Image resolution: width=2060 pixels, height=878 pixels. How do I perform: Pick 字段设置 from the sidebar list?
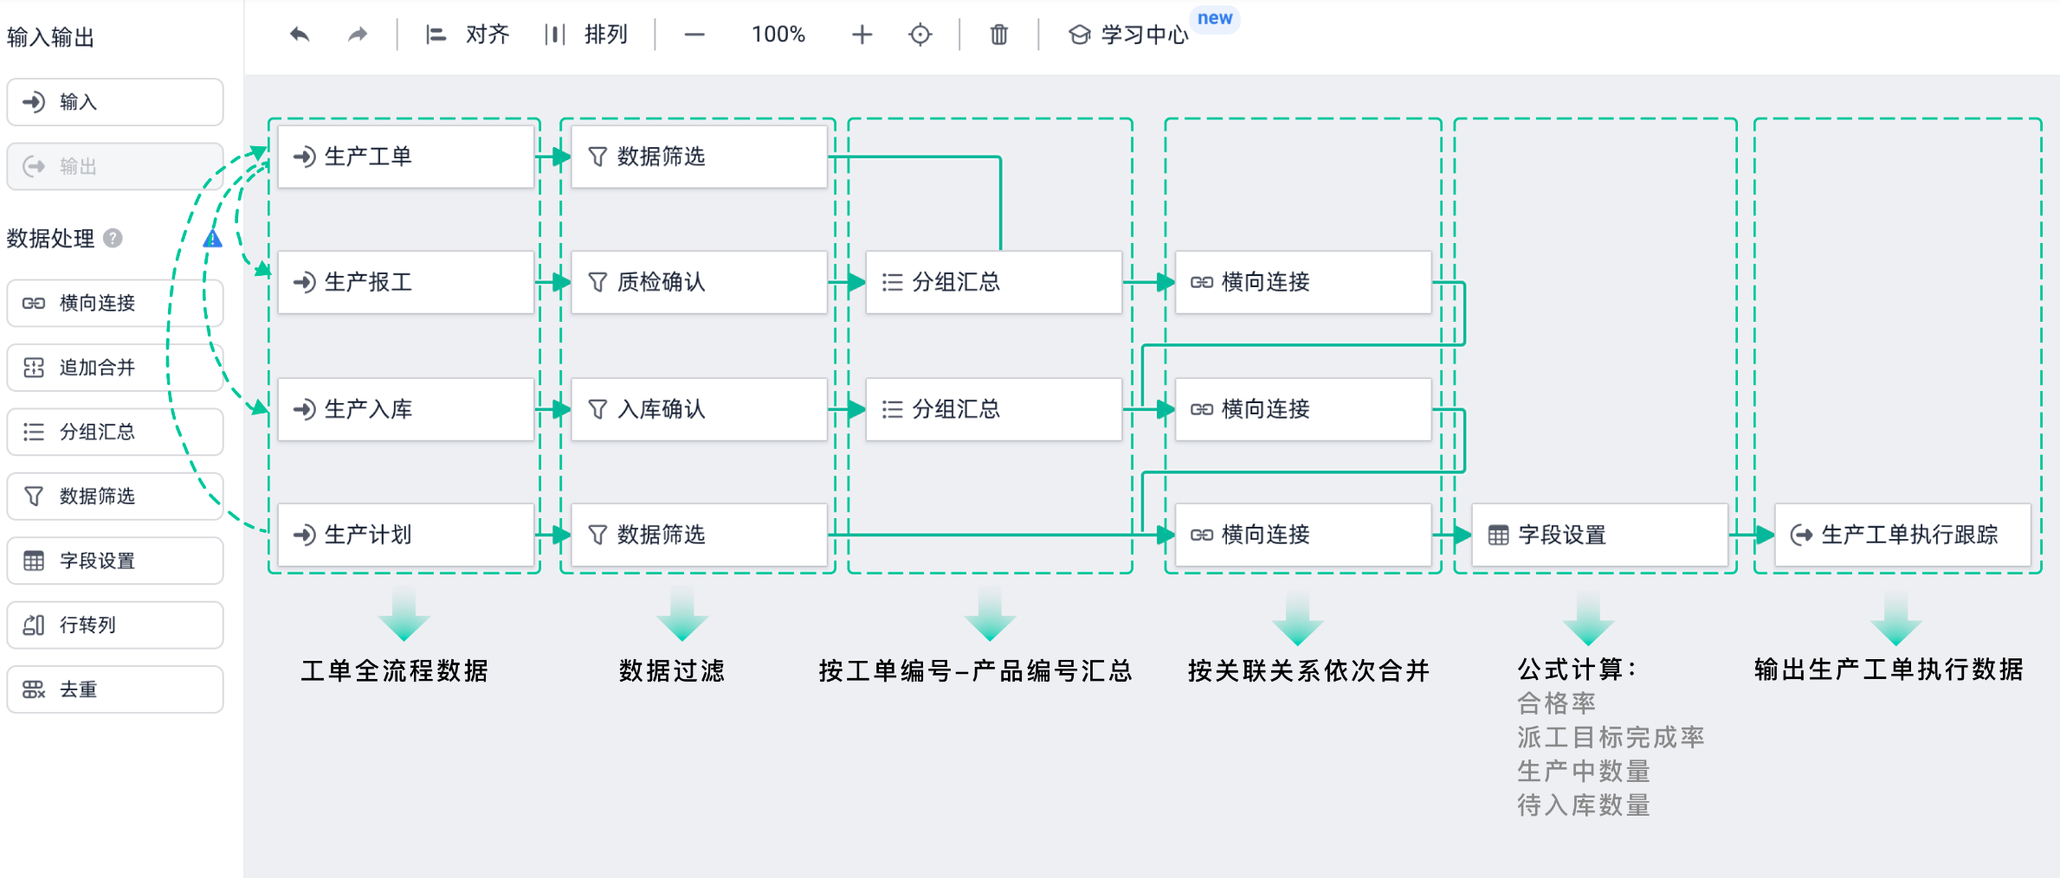coord(115,561)
